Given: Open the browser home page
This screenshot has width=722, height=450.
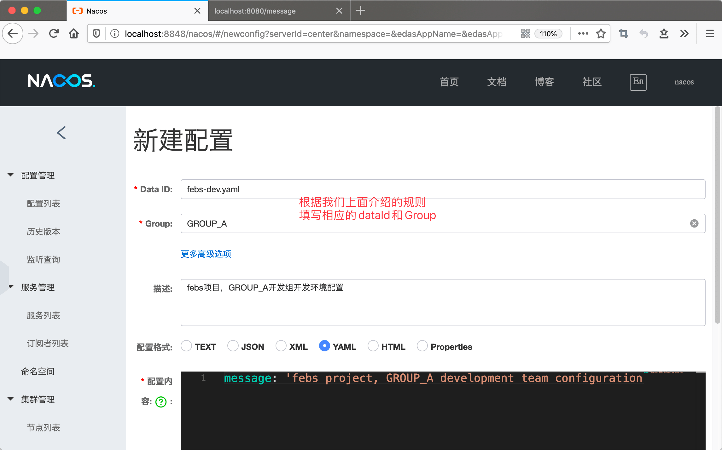Looking at the screenshot, I should [74, 33].
